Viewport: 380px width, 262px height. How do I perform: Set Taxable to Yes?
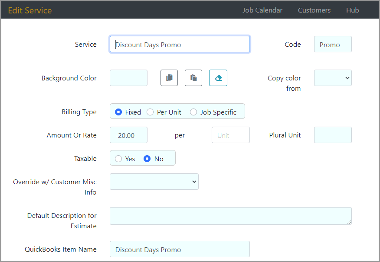tap(118, 159)
